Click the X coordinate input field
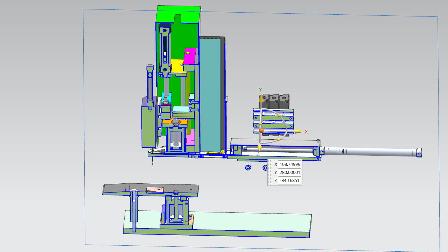 tap(289, 164)
